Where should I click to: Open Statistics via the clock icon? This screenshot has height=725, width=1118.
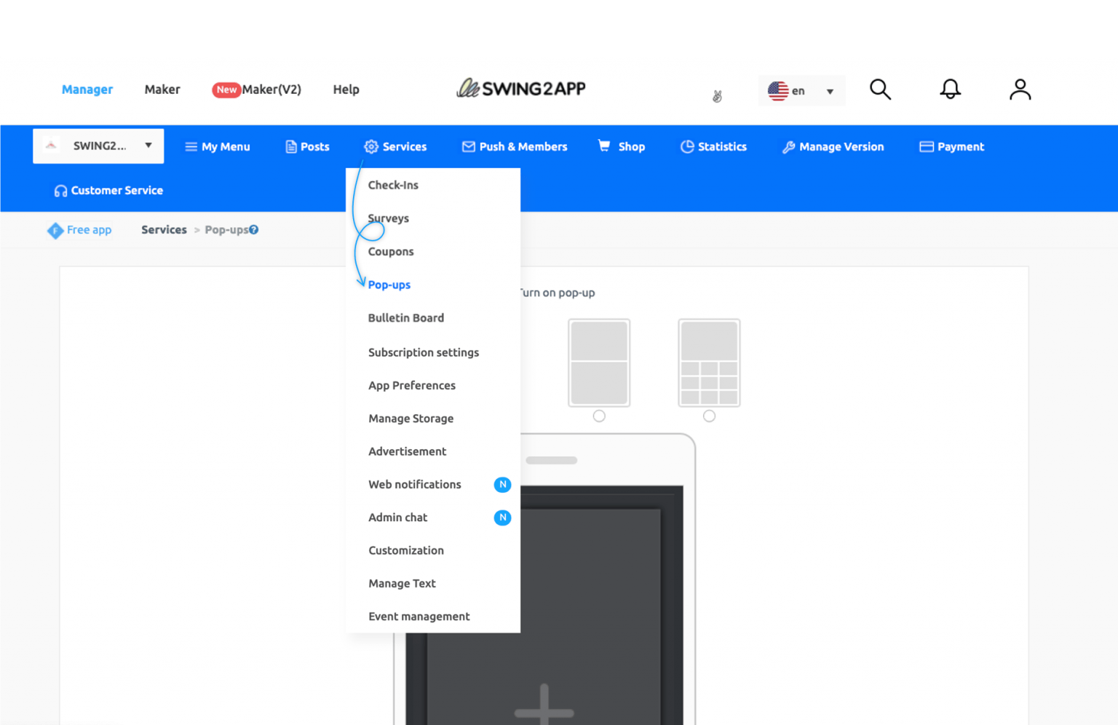pyautogui.click(x=687, y=146)
